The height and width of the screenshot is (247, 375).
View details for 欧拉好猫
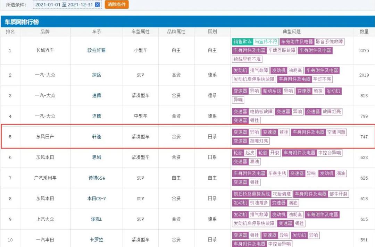tap(96, 50)
